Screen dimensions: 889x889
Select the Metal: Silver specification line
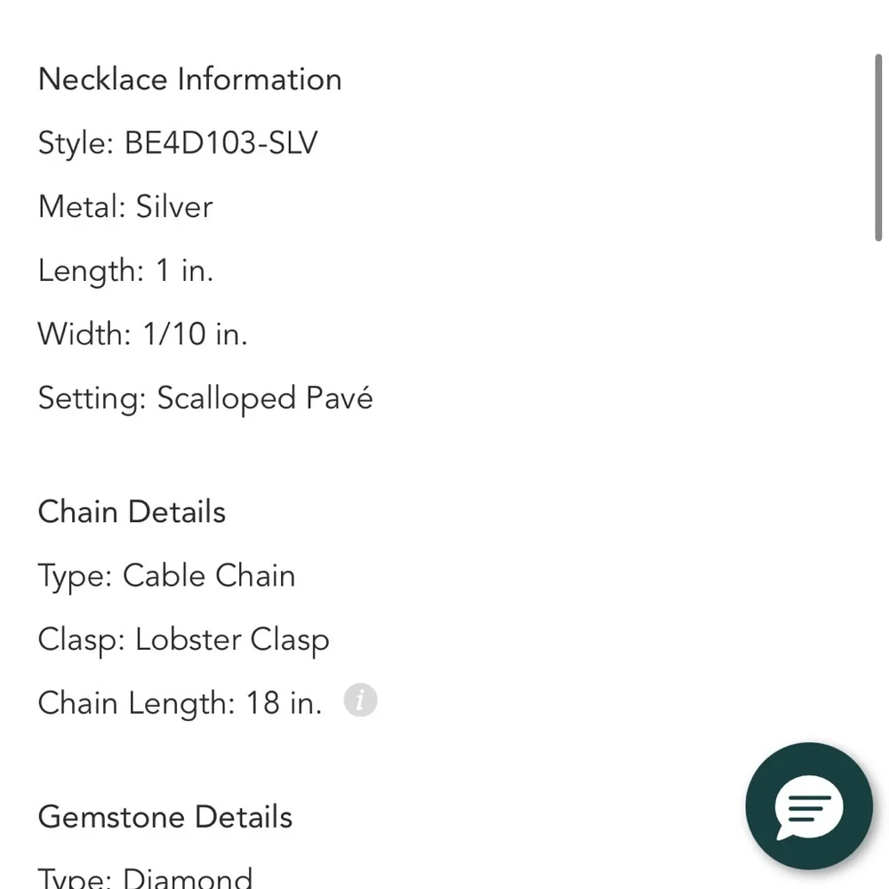tap(125, 206)
